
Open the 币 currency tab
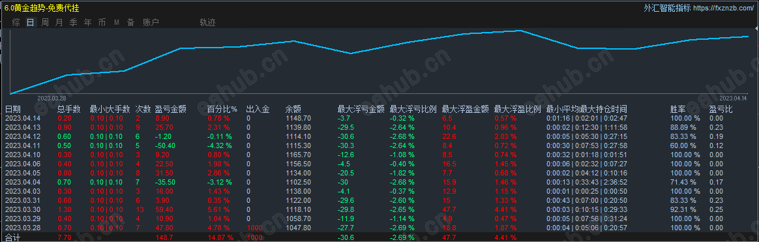102,22
